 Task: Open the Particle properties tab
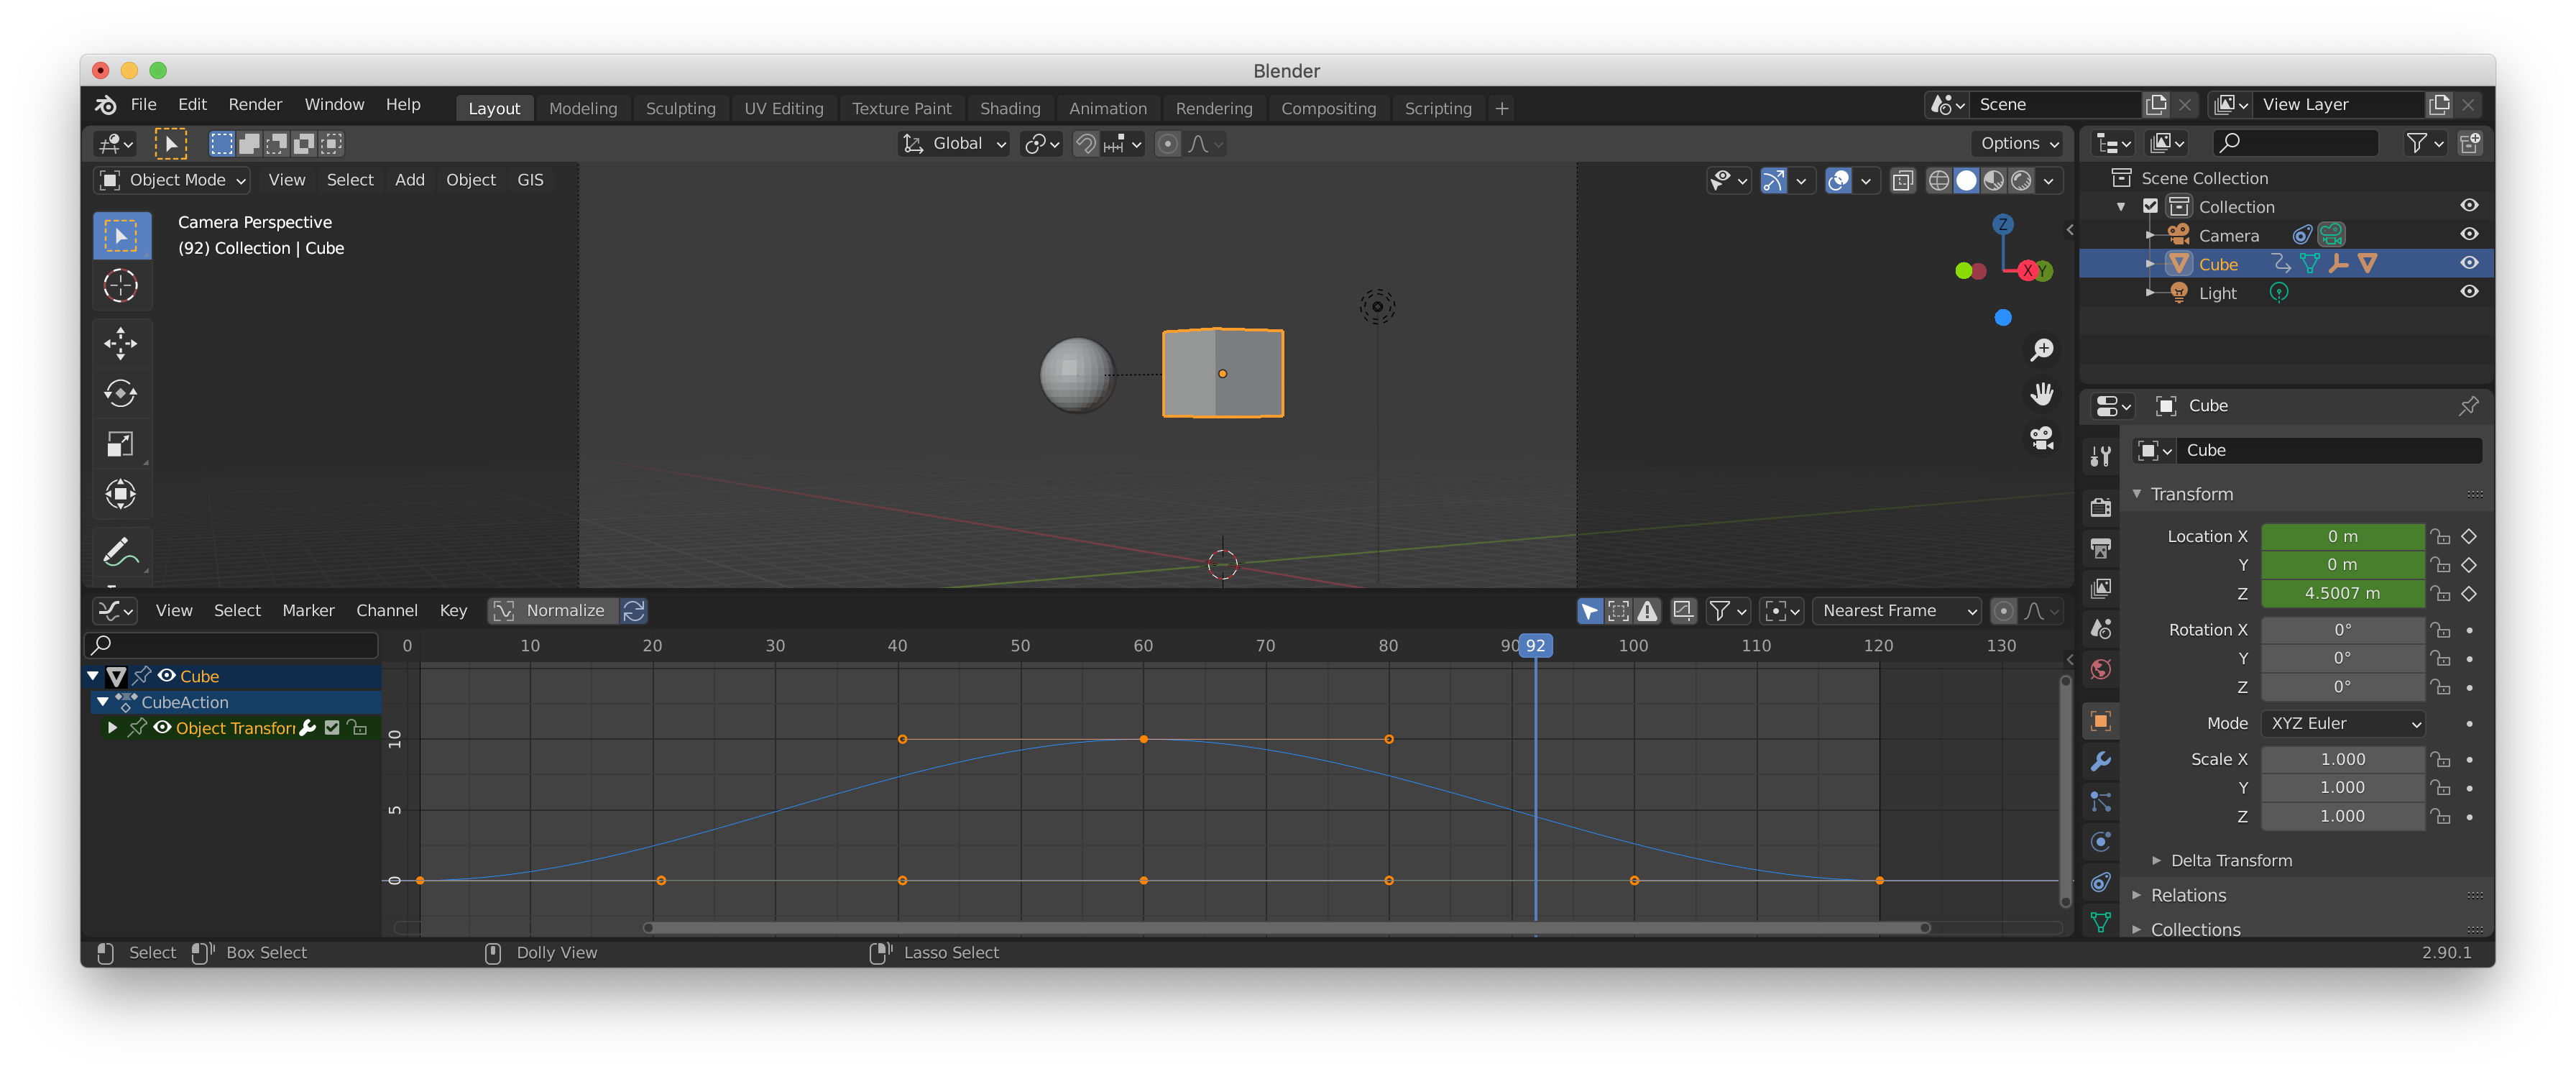(x=2100, y=801)
